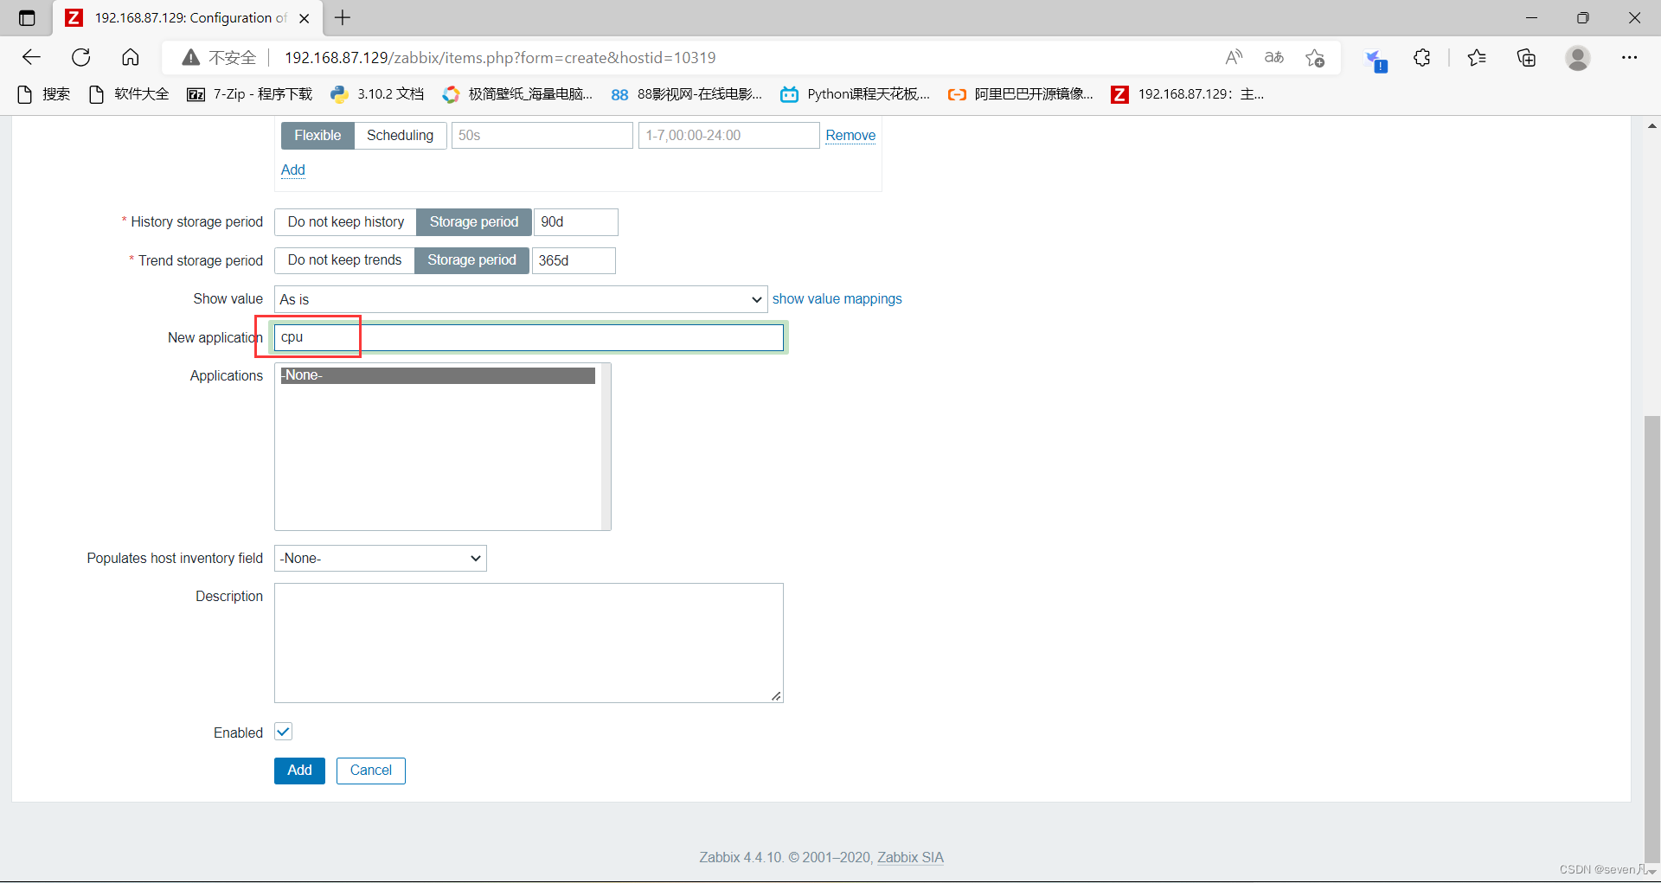
Task: Click the Remove interval link
Action: pyautogui.click(x=850, y=136)
